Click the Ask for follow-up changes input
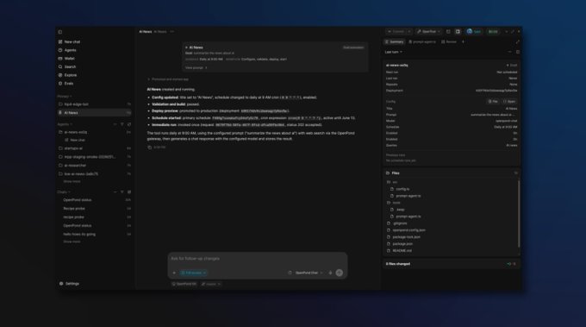The width and height of the screenshot is (586, 327). (257, 259)
